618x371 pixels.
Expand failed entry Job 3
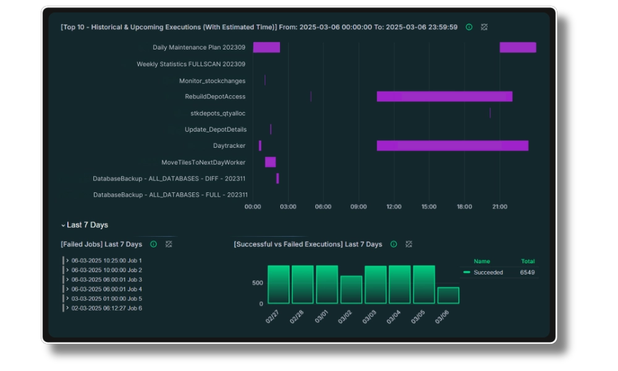pos(67,279)
